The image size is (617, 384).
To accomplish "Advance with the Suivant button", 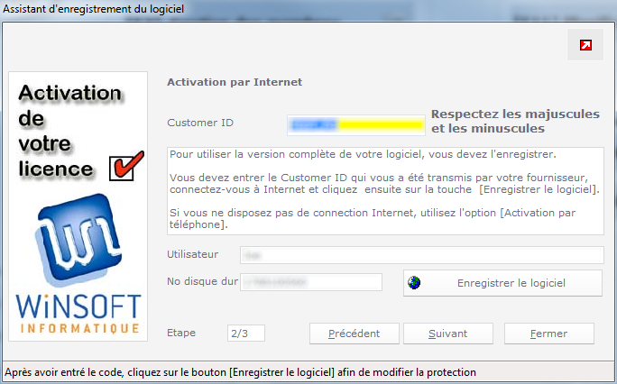I will 447,334.
